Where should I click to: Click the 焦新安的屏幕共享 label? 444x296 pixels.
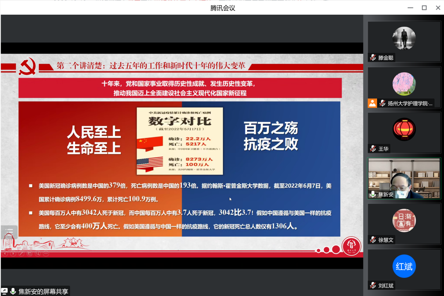(x=43, y=291)
